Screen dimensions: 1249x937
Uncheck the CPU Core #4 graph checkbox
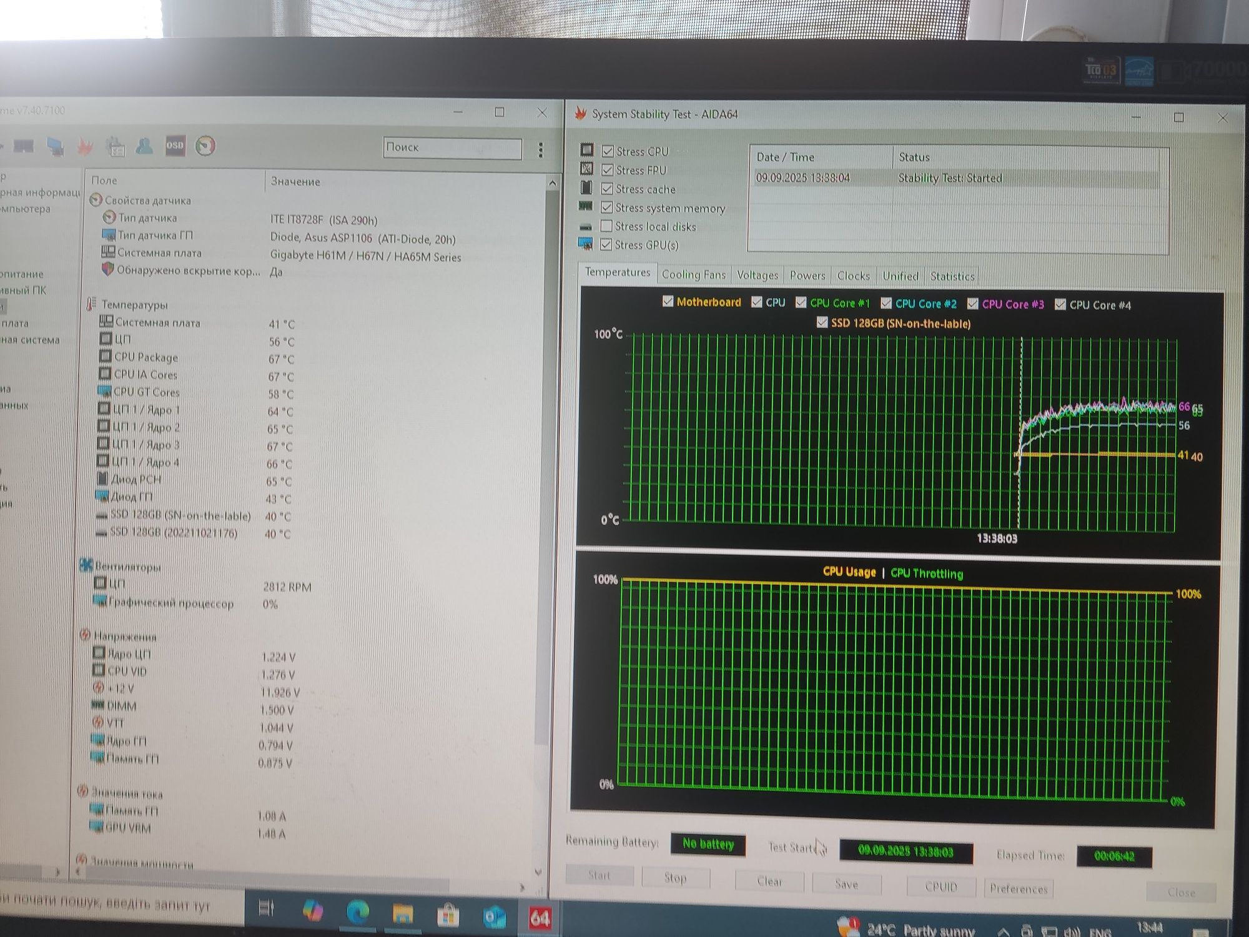coord(1060,304)
